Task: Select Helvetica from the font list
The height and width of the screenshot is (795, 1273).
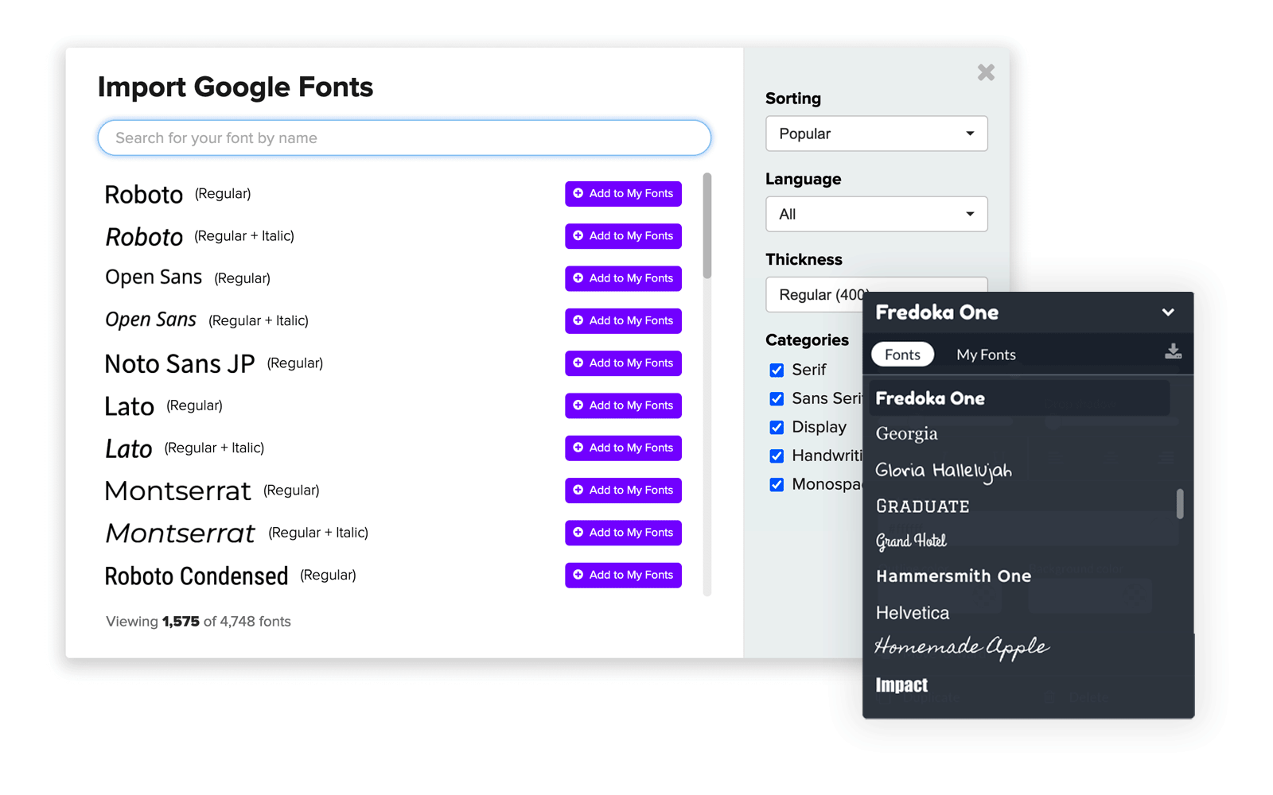Action: [912, 612]
